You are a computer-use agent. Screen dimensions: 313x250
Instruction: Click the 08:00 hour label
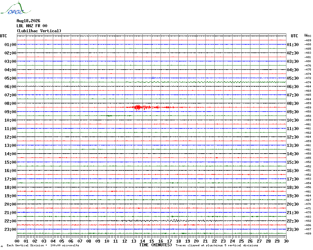[10, 103]
